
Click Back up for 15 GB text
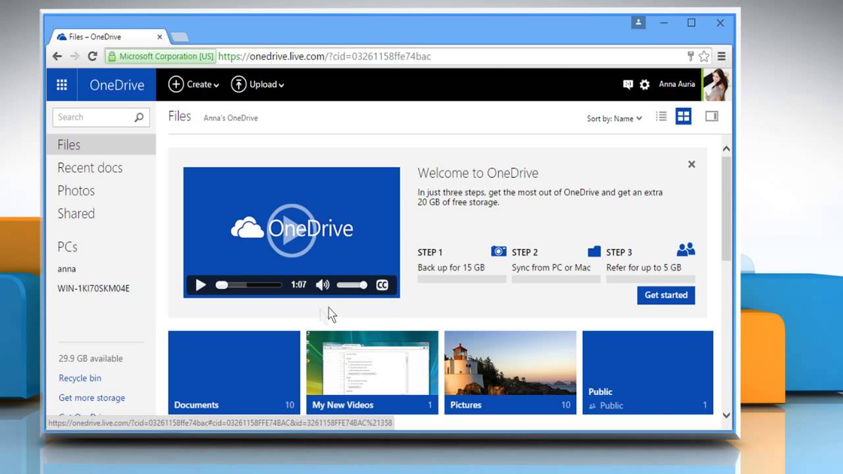(451, 268)
